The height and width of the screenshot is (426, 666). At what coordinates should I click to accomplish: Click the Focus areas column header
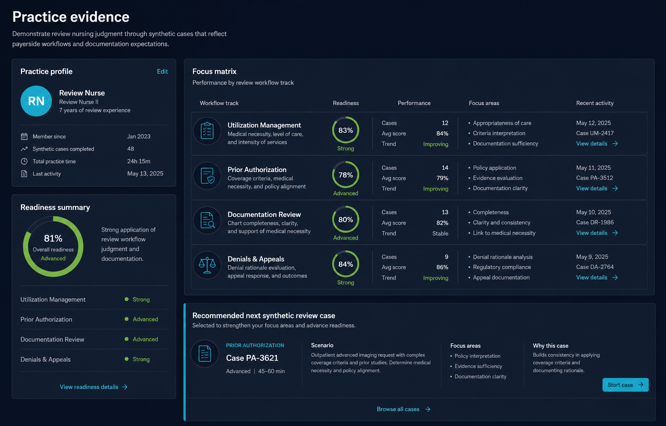(484, 103)
